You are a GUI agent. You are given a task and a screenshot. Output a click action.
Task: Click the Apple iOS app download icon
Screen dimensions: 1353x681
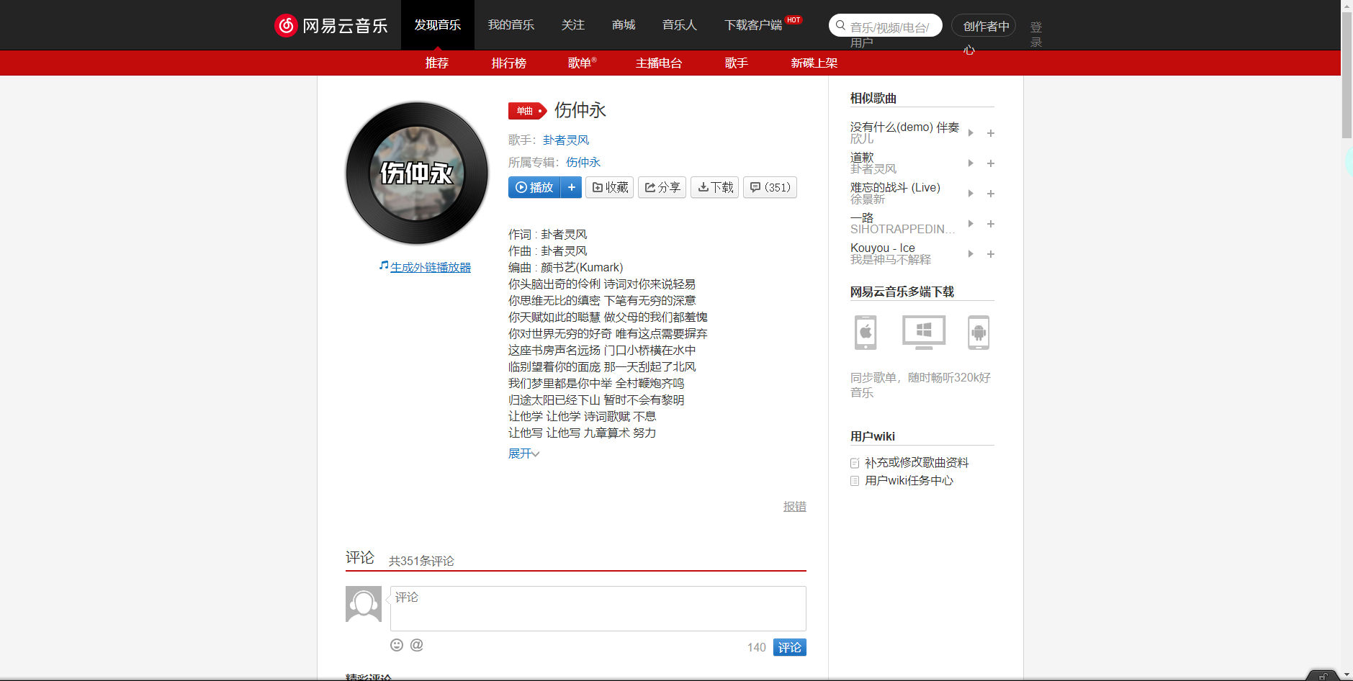[864, 333]
